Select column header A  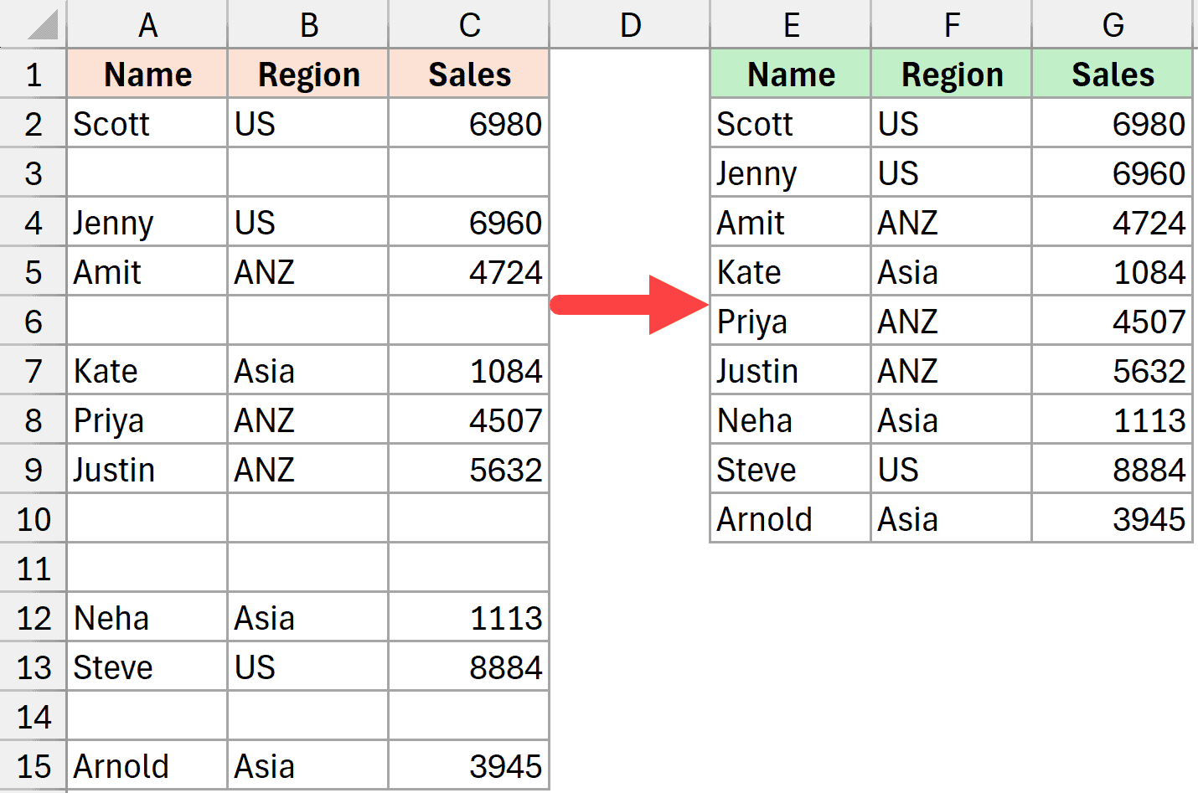click(147, 25)
